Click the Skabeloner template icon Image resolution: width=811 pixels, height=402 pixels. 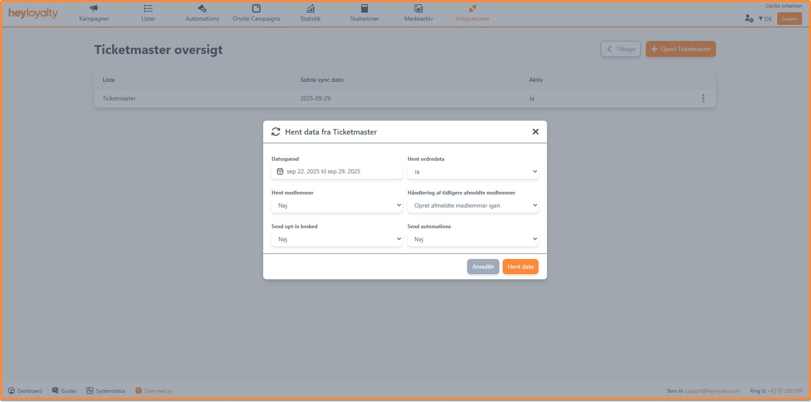point(364,8)
